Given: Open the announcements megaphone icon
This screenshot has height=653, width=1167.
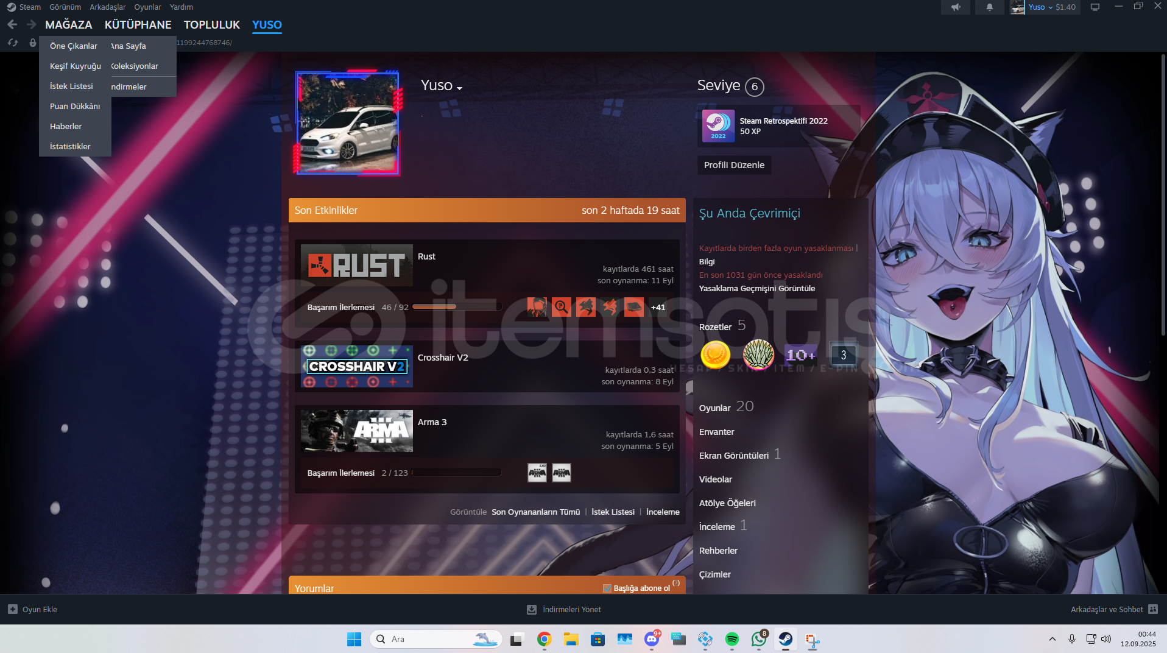Looking at the screenshot, I should tap(956, 7).
